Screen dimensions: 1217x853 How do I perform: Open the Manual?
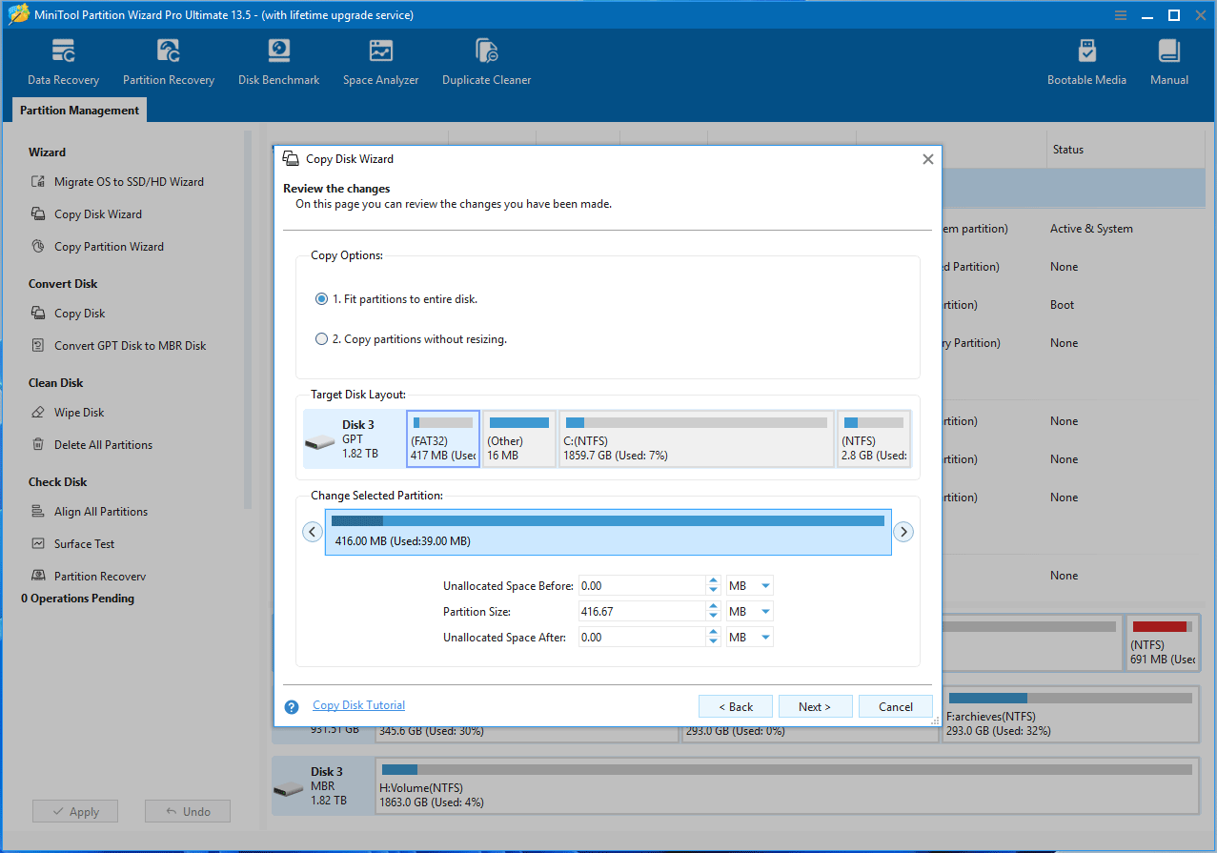click(x=1168, y=60)
